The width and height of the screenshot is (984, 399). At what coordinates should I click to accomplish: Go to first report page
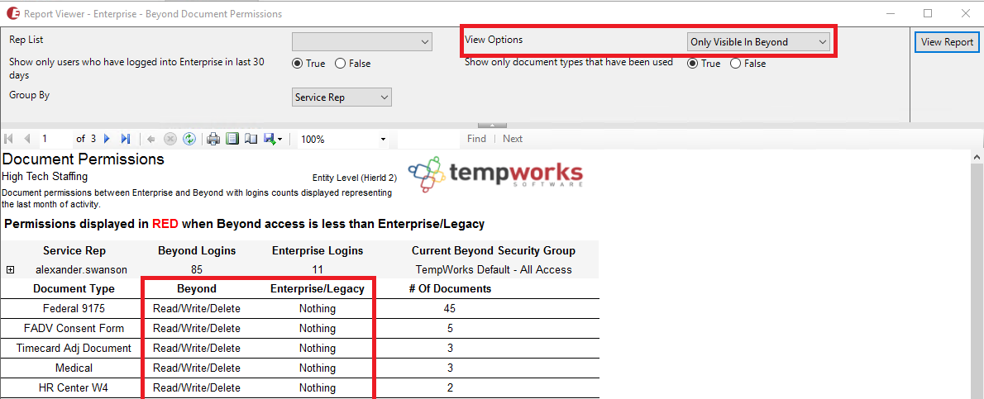(x=9, y=139)
